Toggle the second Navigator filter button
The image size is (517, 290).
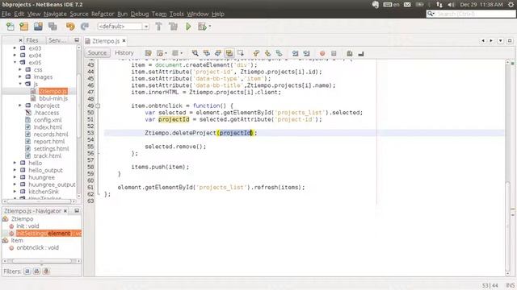click(x=36, y=271)
